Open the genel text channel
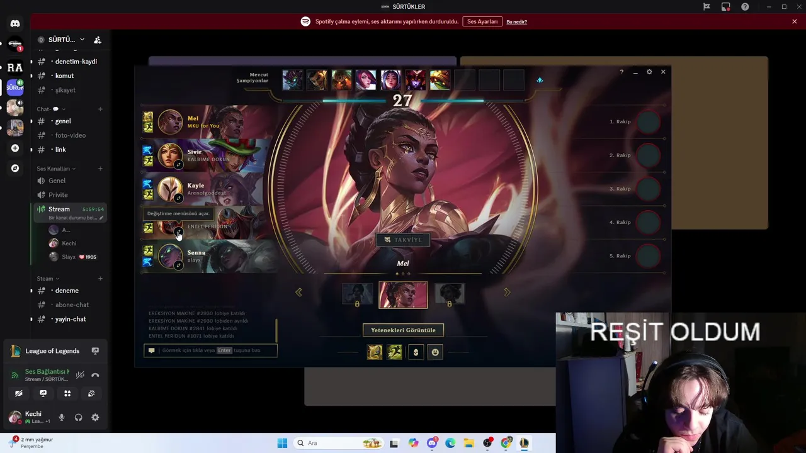The width and height of the screenshot is (806, 453). (69, 121)
